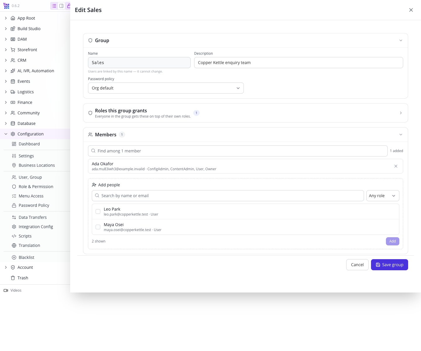Click the Add people button
Image resolution: width=421 pixels, height=351 pixels.
point(392,241)
